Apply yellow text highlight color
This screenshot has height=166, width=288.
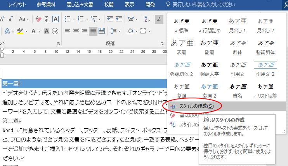coord(20,31)
